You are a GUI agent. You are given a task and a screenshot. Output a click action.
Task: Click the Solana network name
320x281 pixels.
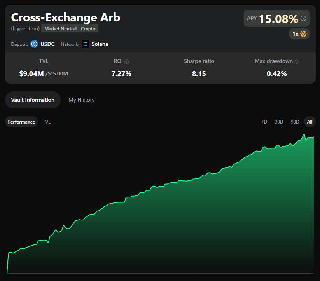(x=100, y=44)
